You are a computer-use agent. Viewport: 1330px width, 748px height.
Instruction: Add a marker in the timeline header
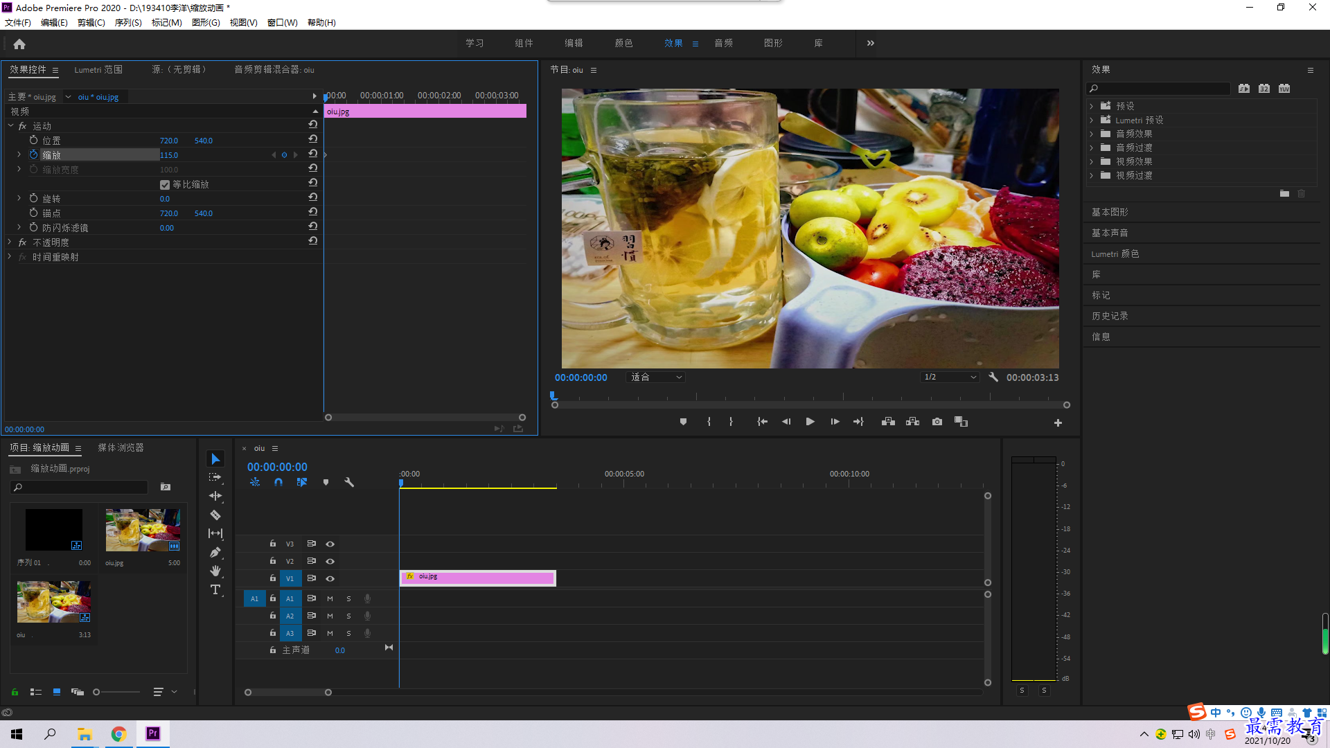(326, 482)
